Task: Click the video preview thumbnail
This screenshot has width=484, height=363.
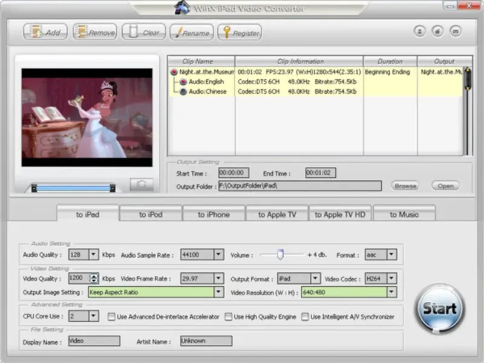Action: [x=87, y=117]
